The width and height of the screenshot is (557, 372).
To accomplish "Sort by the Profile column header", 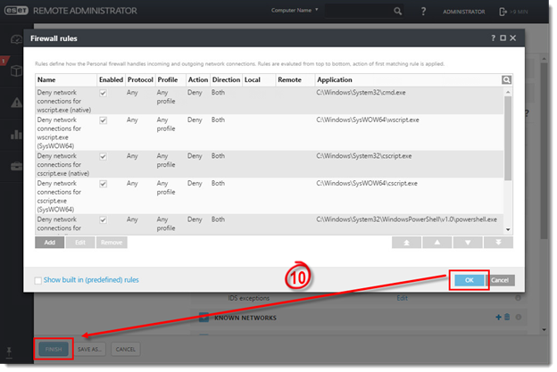I will [x=170, y=80].
